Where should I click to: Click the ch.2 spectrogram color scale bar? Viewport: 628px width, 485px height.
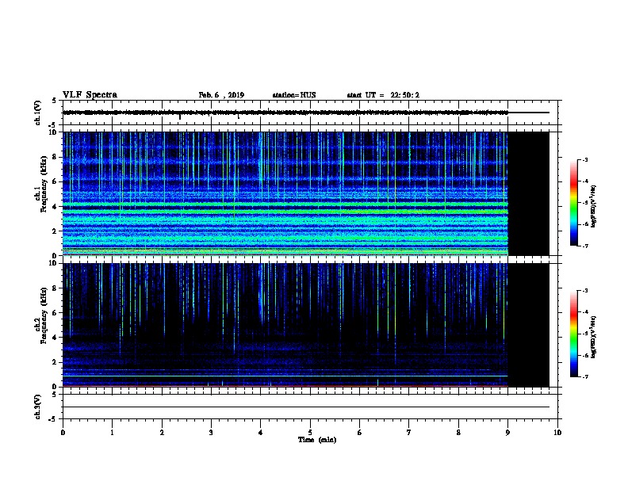[574, 334]
